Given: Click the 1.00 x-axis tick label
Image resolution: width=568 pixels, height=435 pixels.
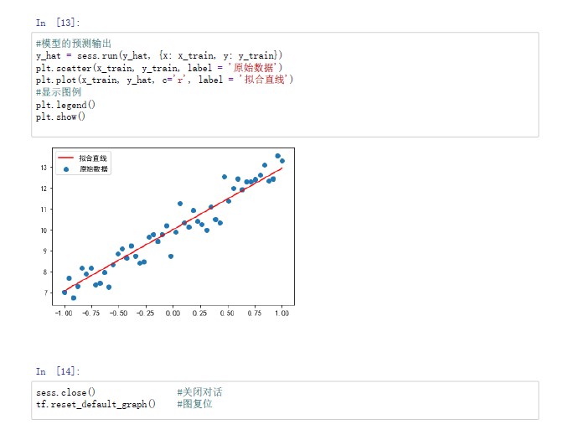Looking at the screenshot, I should [281, 313].
